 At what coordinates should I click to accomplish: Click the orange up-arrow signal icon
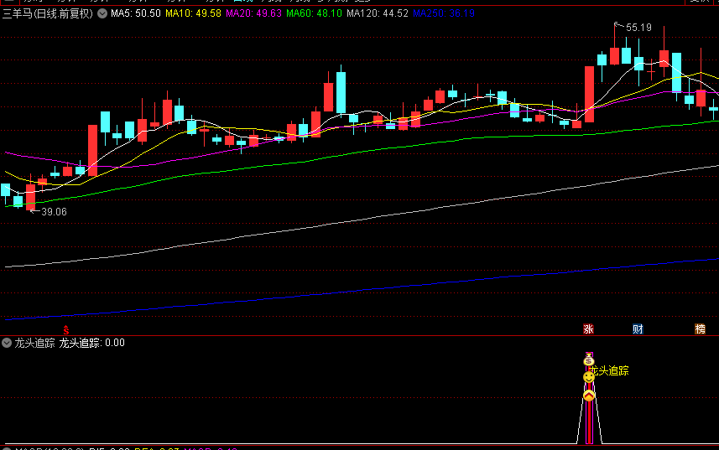click(x=589, y=396)
